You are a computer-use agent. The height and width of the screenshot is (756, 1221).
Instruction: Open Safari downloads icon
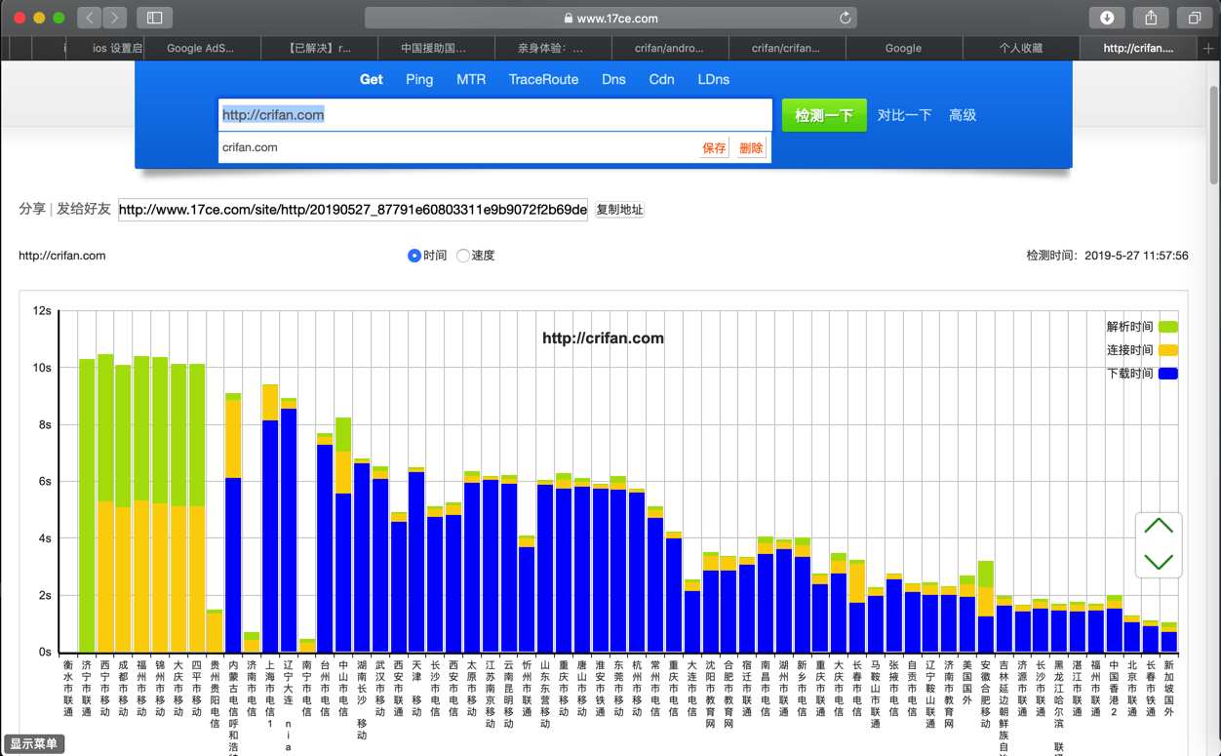click(x=1107, y=18)
